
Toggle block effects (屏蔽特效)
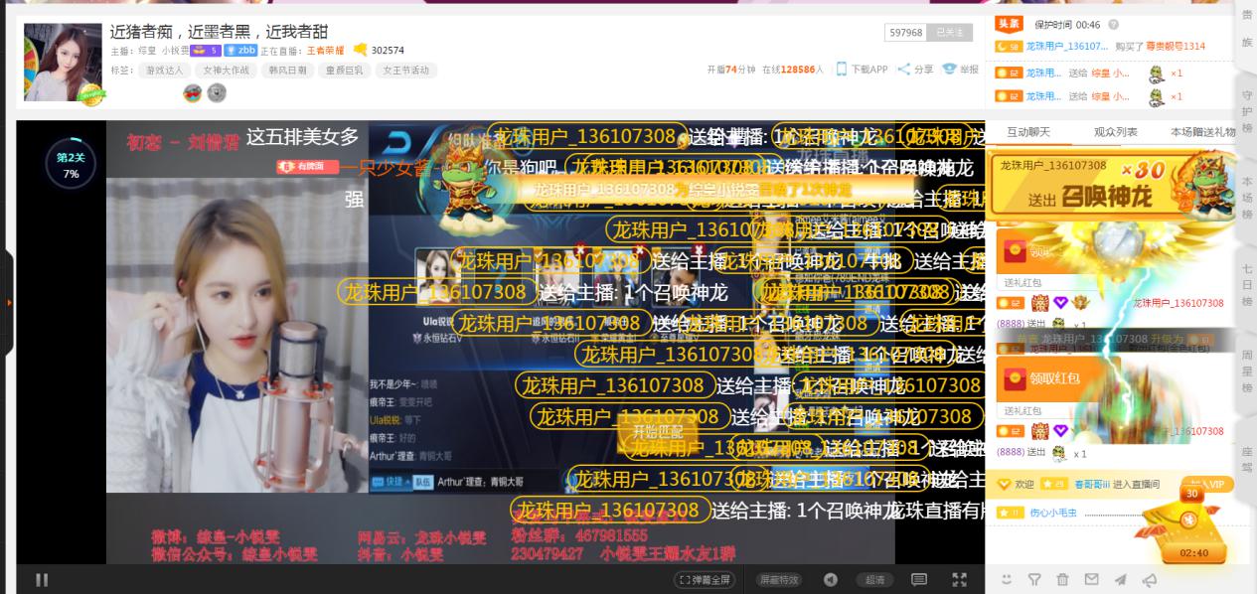pyautogui.click(x=778, y=580)
